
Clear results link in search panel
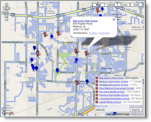point(136,106)
